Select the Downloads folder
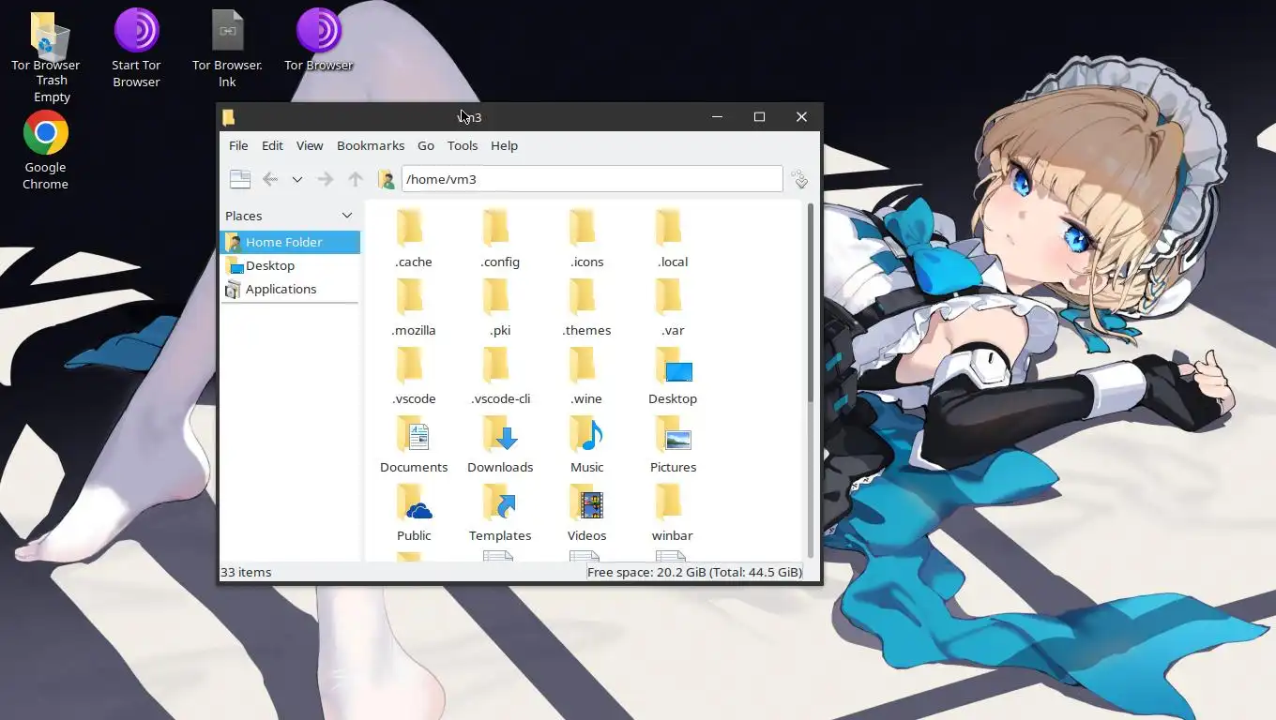Screen dimensions: 1276x720 point(500,444)
